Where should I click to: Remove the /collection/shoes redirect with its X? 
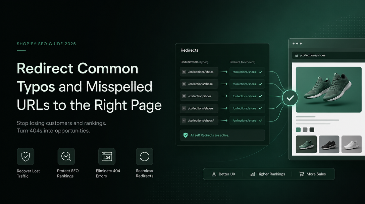[x=184, y=96]
